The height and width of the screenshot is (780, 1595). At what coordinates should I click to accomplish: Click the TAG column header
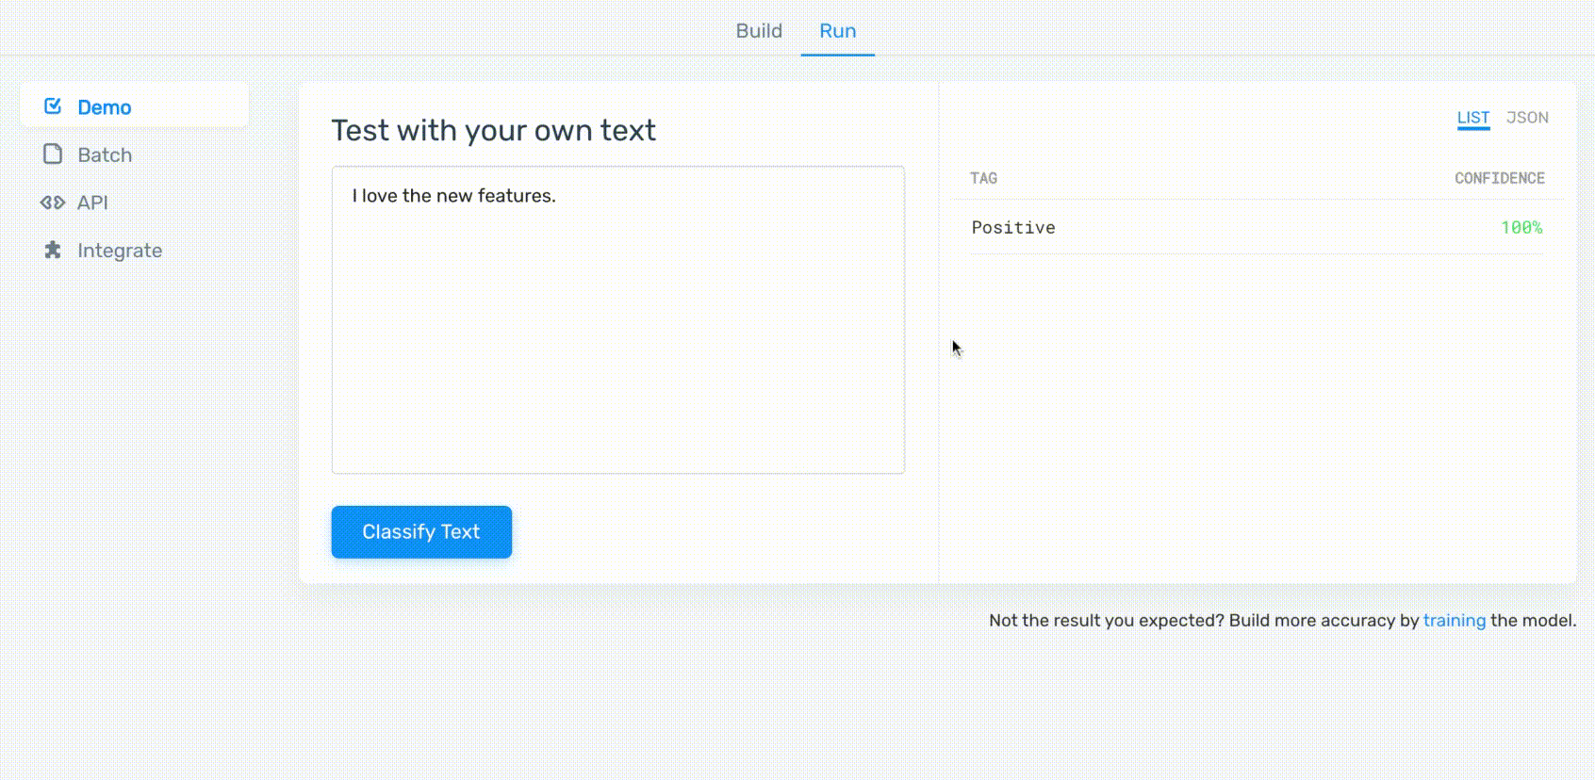tap(983, 178)
